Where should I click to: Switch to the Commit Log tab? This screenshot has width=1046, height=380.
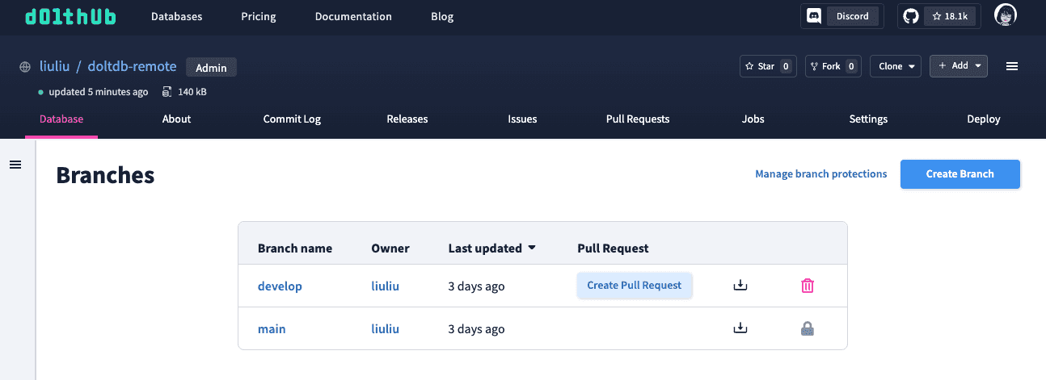(x=292, y=119)
